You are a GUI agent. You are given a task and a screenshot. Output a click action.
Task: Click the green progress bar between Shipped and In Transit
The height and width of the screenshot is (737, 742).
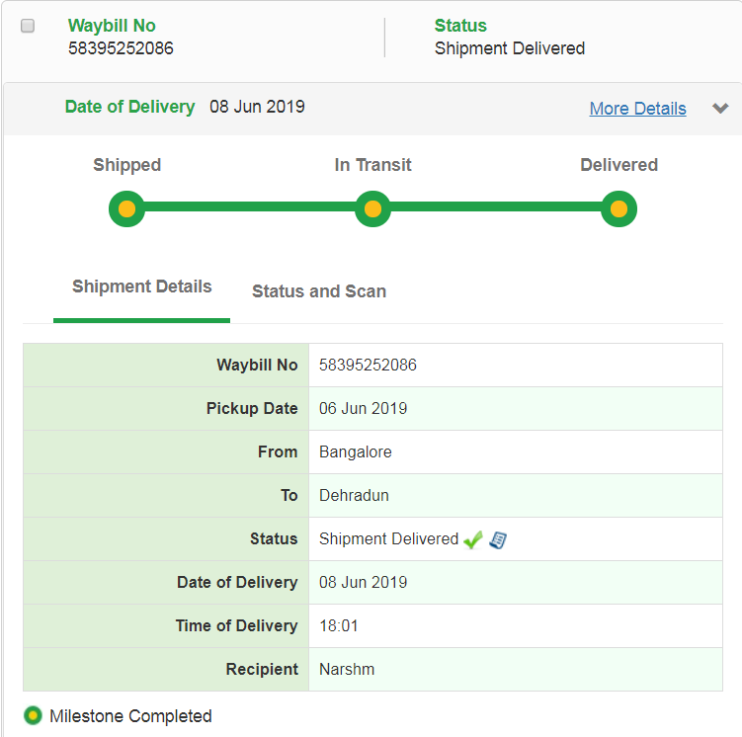249,208
